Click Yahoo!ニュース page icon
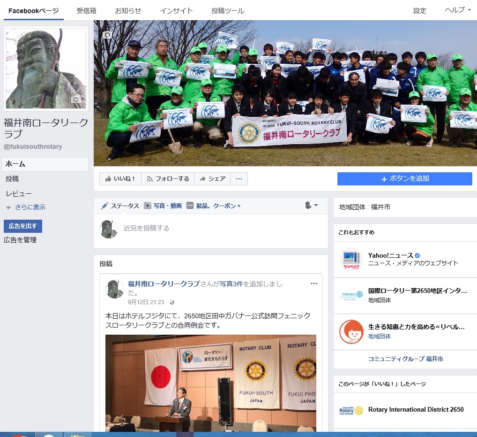 (x=351, y=260)
